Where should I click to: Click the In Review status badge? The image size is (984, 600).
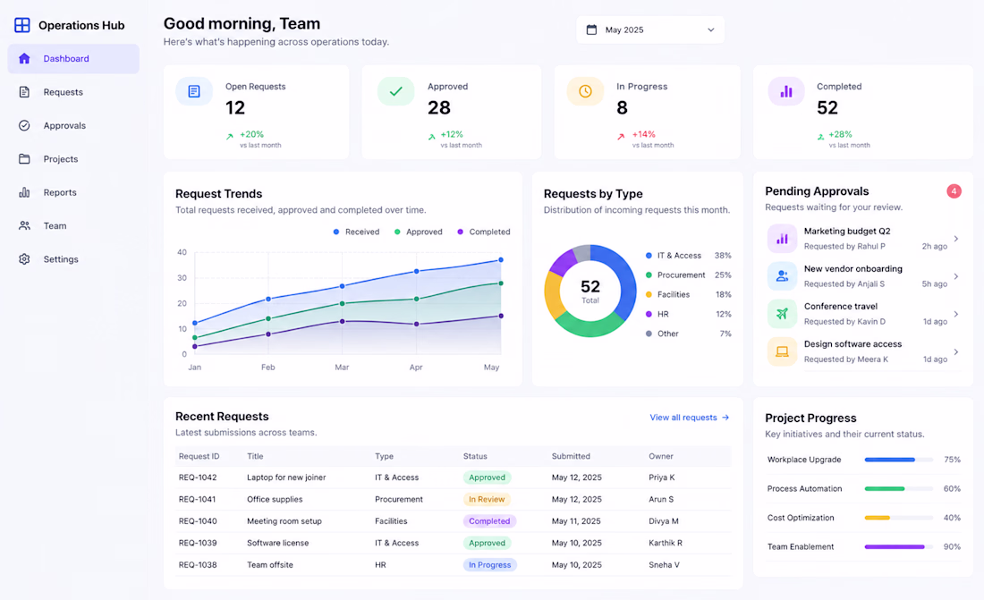[x=487, y=500]
